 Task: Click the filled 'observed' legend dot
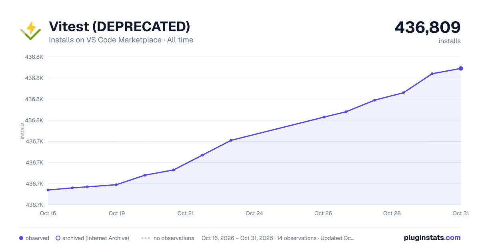click(x=21, y=238)
